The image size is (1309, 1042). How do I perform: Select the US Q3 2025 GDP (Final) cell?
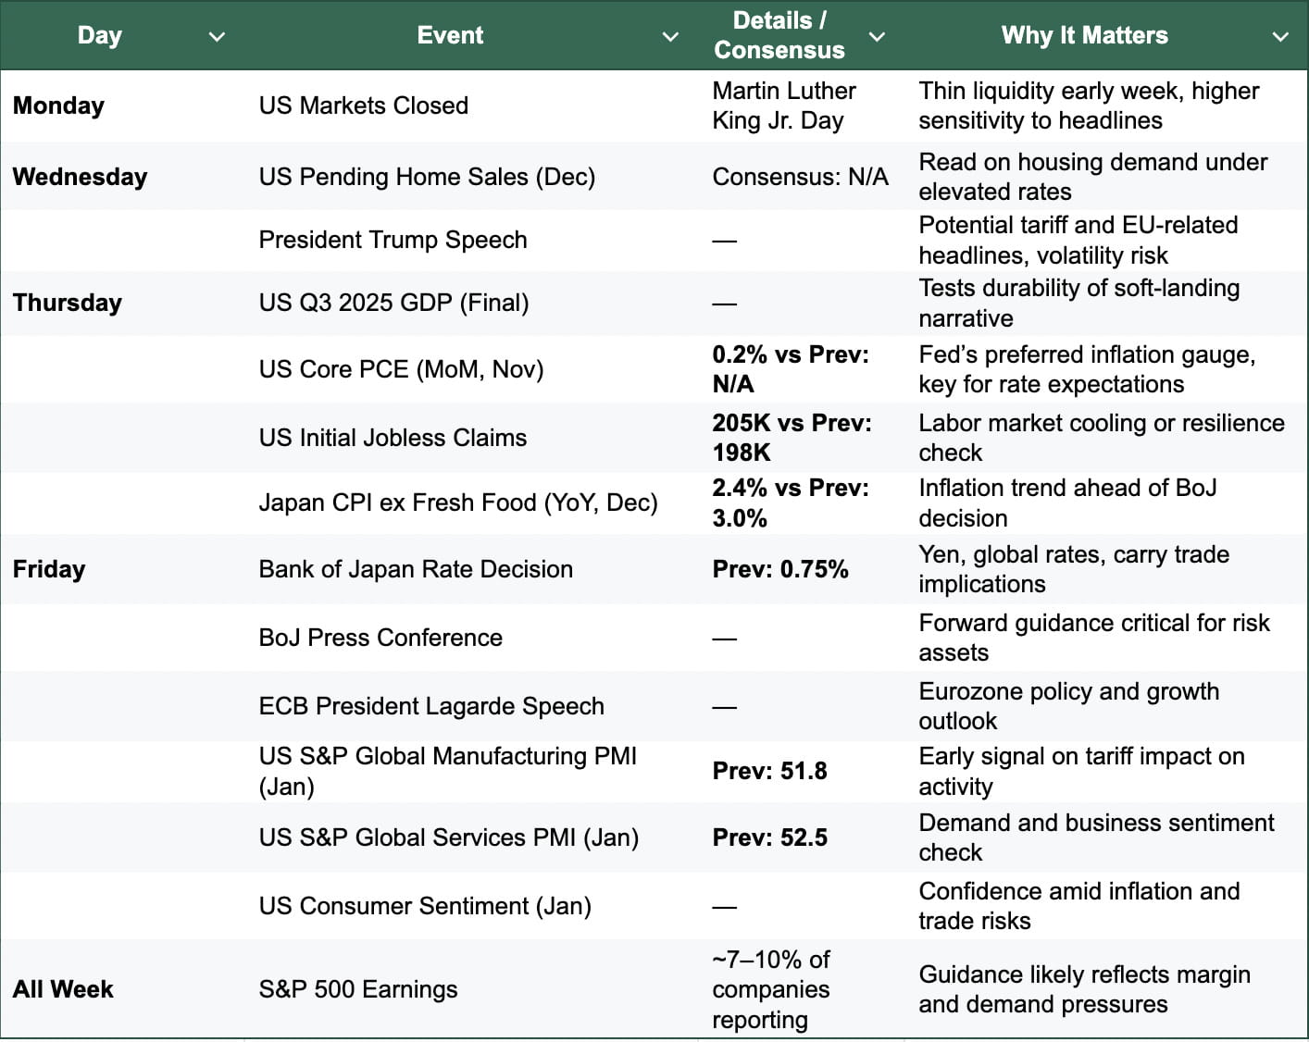[393, 303]
